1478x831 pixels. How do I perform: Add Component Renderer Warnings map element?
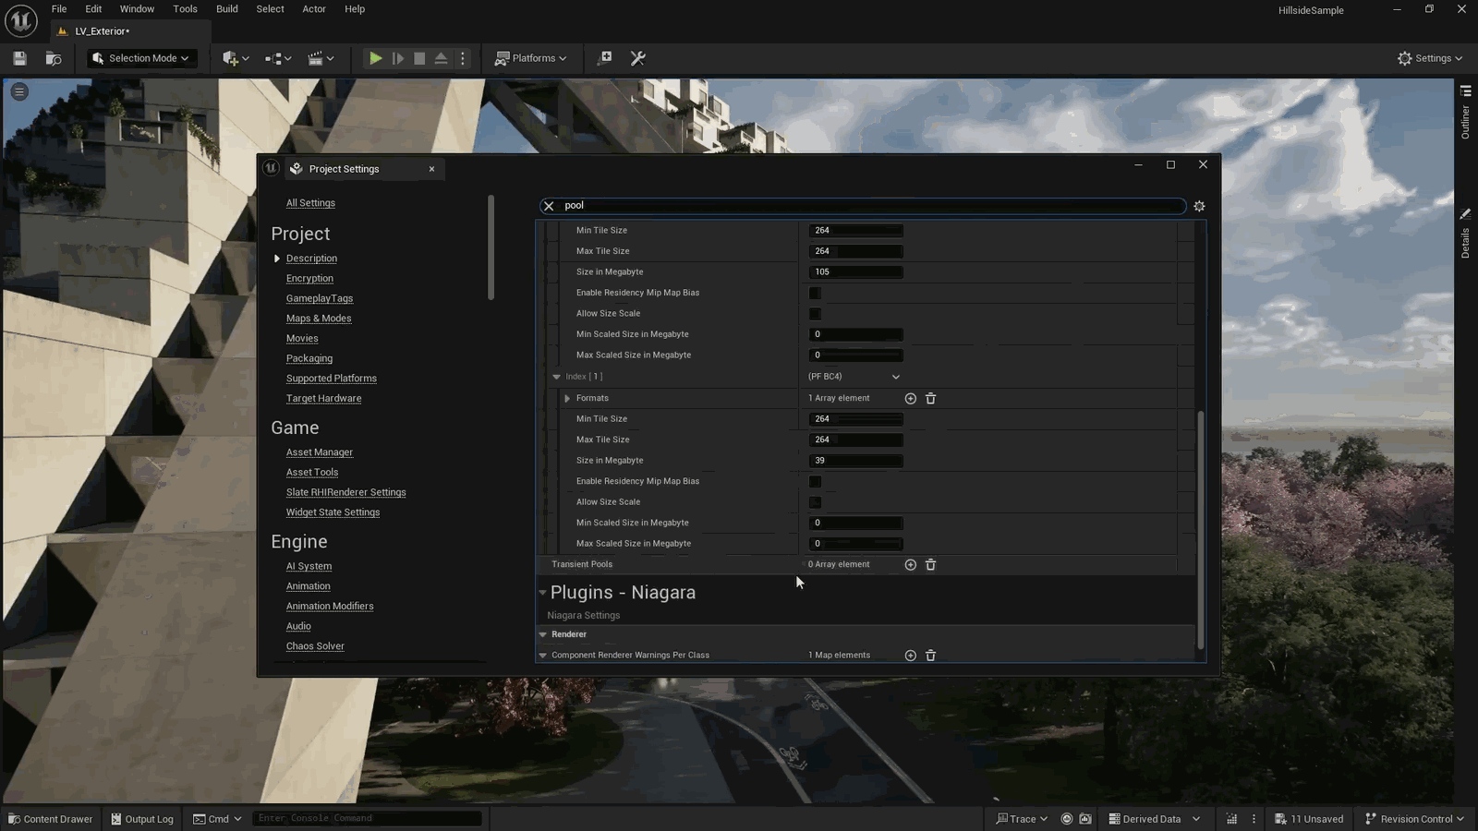point(910,656)
